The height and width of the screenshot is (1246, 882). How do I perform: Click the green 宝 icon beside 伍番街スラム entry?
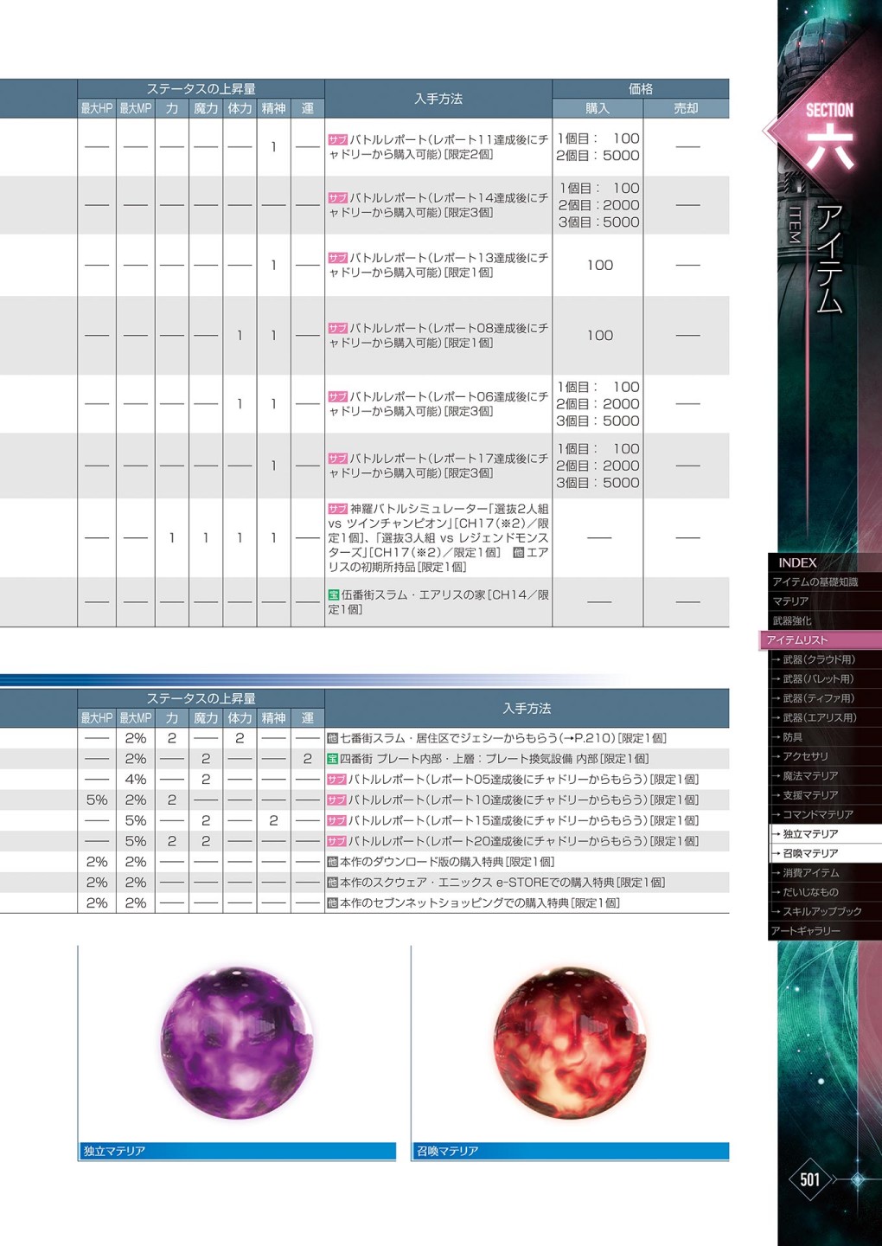point(333,595)
